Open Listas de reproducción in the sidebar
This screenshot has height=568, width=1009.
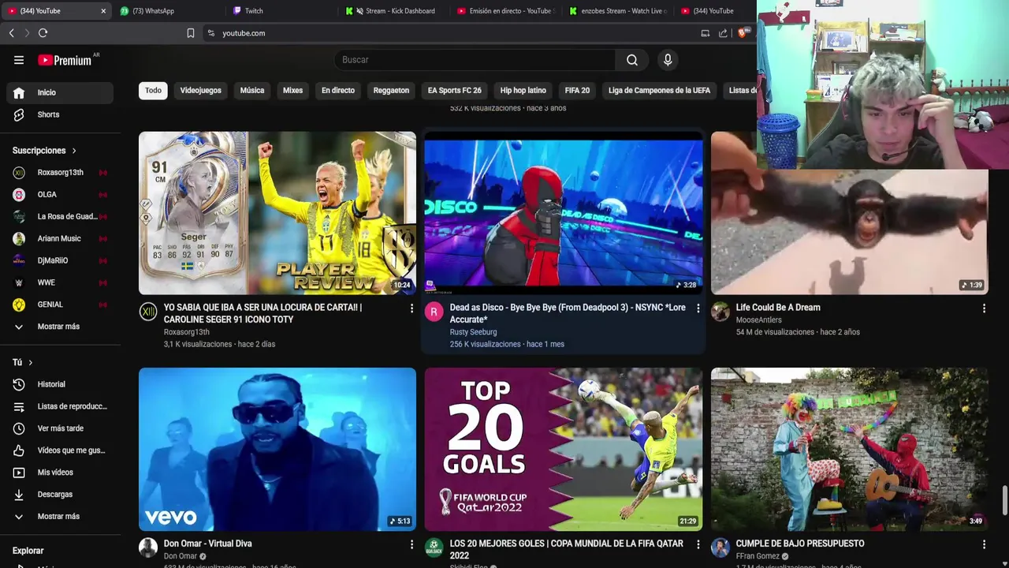(60, 406)
